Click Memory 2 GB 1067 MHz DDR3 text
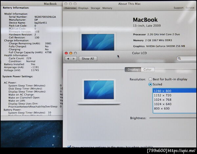Image resolution: width=197 pixels, height=154 pixels. point(153,40)
